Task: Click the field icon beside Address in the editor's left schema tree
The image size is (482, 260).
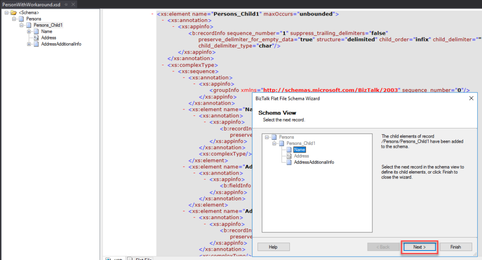Action: point(36,38)
